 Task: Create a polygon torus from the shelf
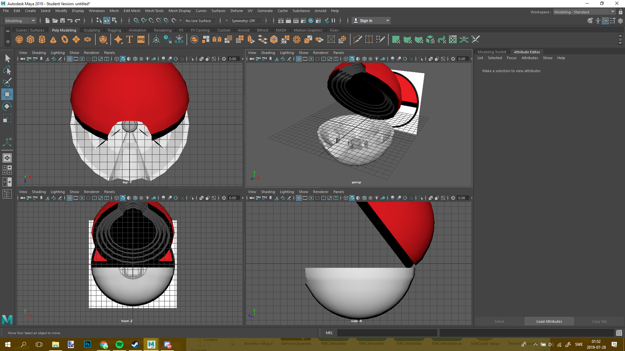click(65, 40)
